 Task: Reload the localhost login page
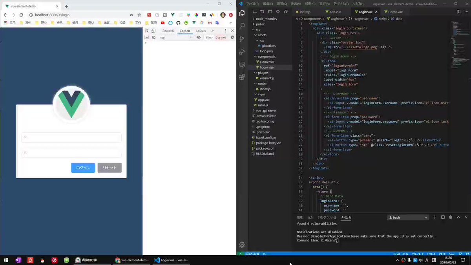coord(22,15)
